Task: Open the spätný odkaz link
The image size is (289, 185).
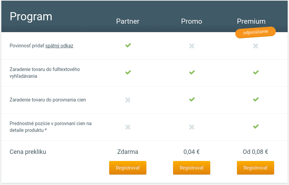Action: click(59, 46)
